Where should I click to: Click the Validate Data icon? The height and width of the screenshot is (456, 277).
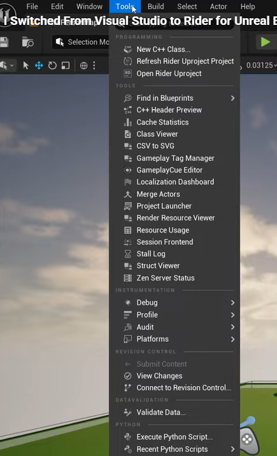point(128,412)
